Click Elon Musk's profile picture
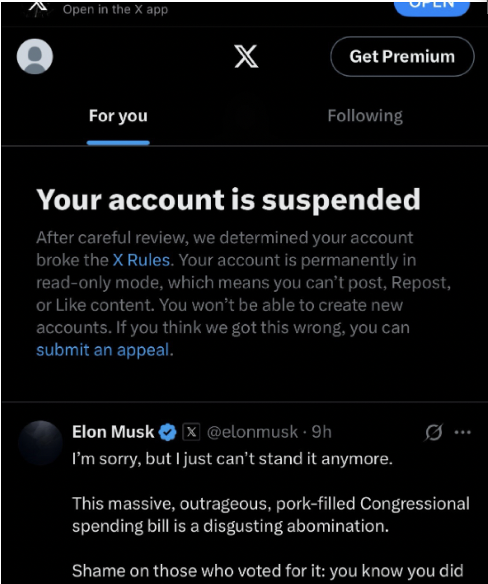 tap(40, 443)
